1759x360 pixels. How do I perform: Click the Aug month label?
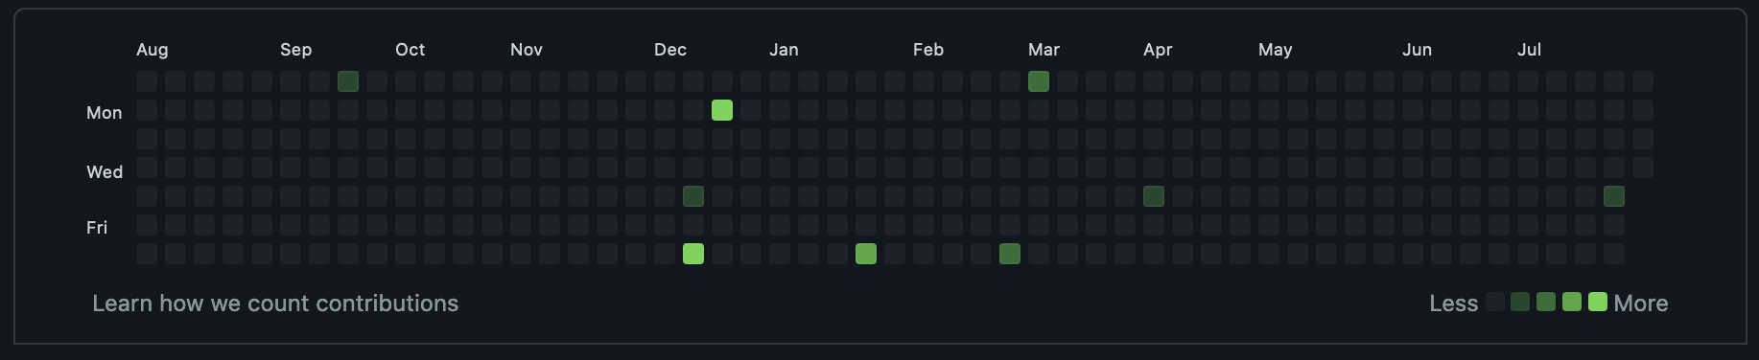tap(152, 50)
